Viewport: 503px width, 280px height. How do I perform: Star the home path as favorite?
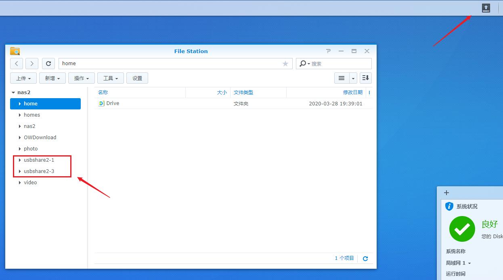[x=285, y=64]
